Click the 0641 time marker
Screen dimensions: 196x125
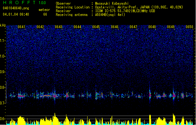(22, 27)
